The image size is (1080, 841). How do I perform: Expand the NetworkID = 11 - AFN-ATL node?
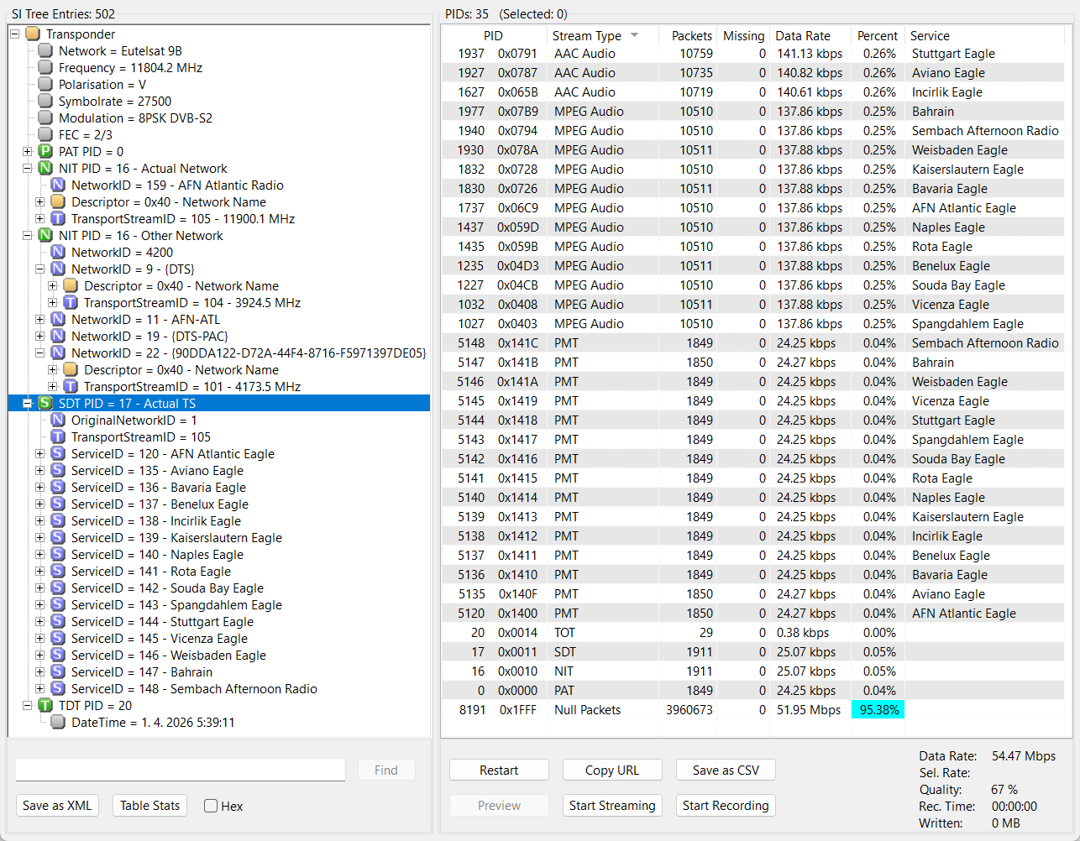pyautogui.click(x=39, y=320)
